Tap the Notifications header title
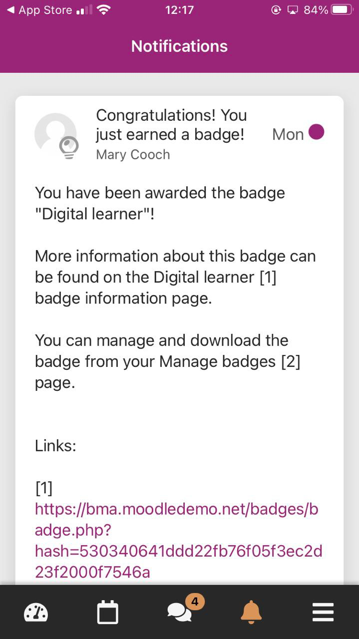The image size is (359, 639). click(179, 46)
